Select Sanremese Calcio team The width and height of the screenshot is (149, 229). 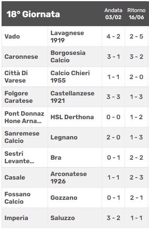pos(22,137)
